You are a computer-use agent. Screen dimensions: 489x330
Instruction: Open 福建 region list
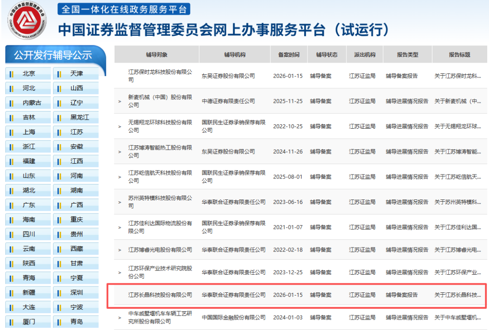[28, 161]
